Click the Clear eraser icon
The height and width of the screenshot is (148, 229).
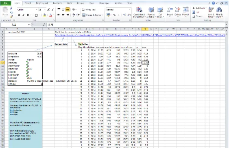(x=194, y=17)
